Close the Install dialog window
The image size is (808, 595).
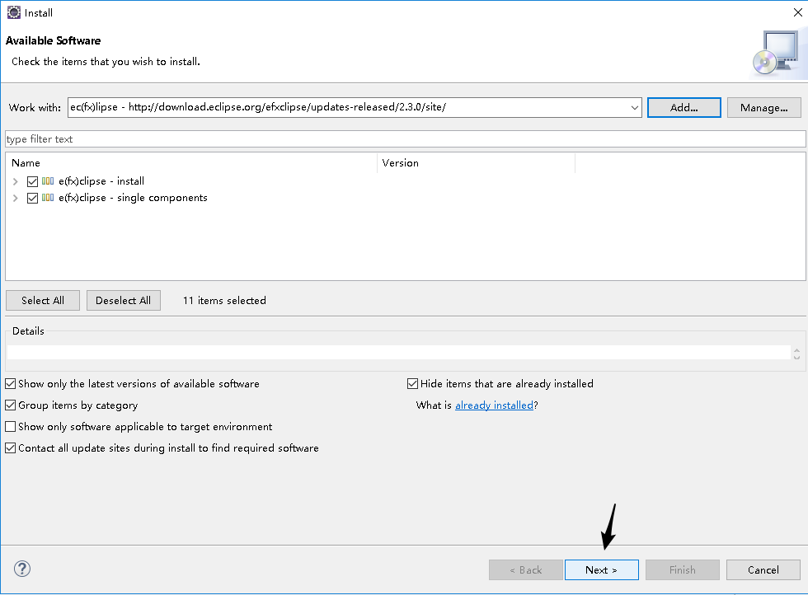point(798,12)
